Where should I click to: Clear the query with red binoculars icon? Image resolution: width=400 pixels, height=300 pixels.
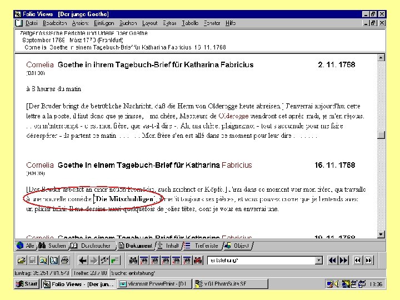tap(198, 261)
